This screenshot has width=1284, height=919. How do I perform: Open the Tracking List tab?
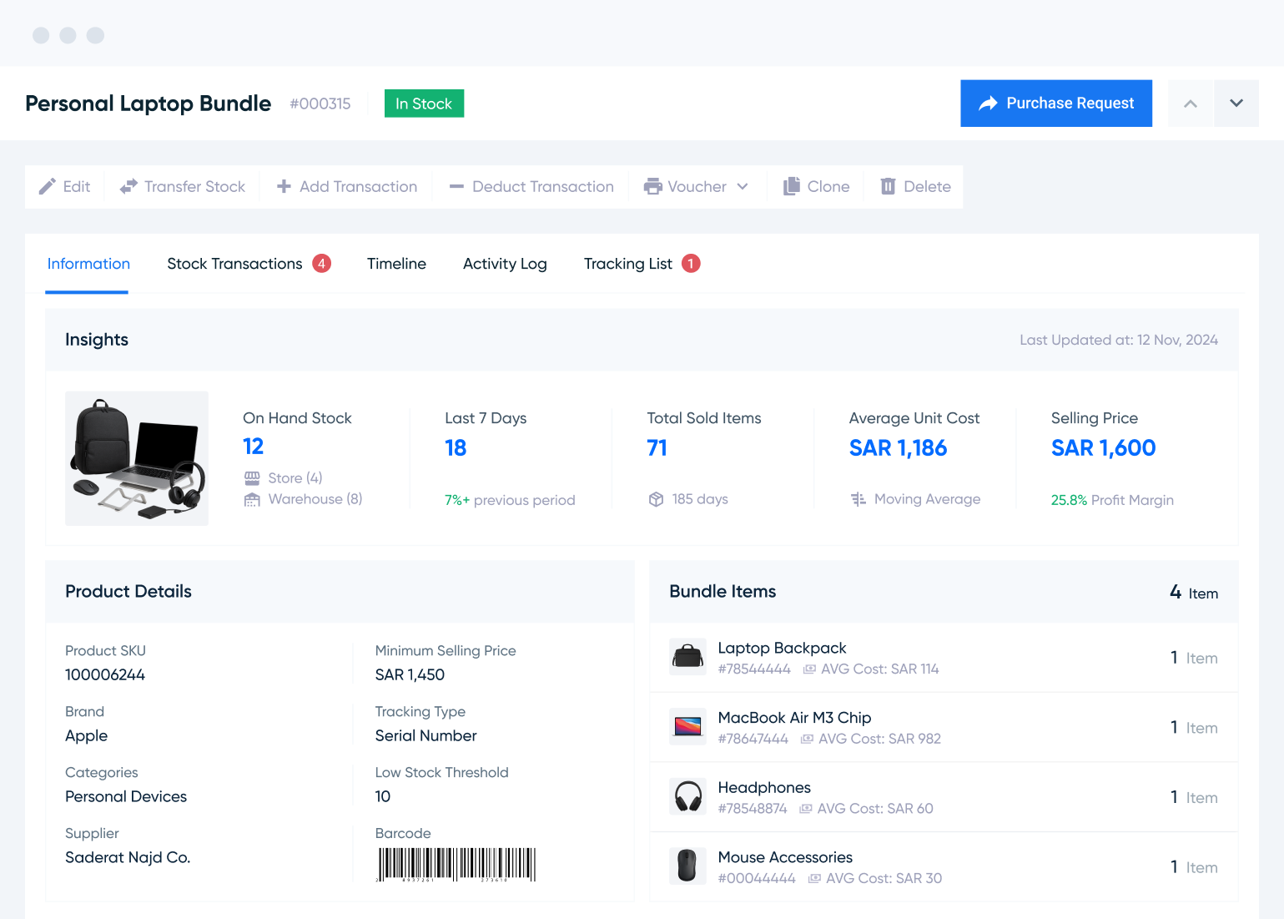[x=628, y=264]
